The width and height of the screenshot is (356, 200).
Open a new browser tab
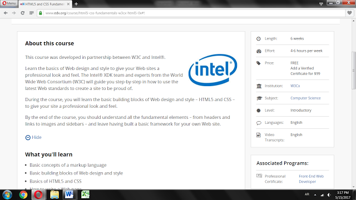coord(76,4)
